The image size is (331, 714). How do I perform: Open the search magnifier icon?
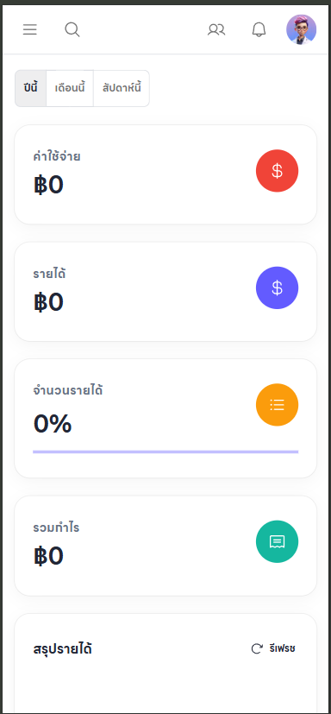(72, 30)
